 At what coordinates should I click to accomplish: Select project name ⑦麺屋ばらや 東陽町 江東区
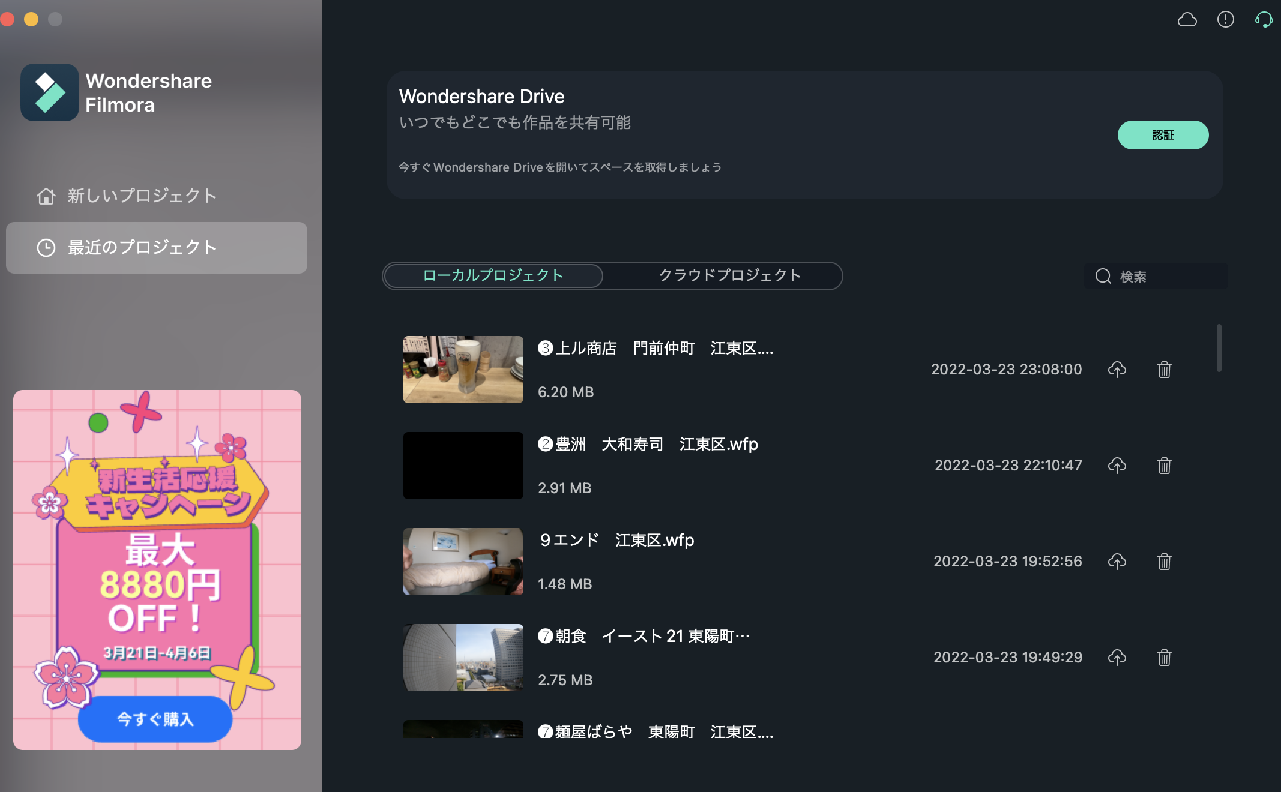tap(656, 732)
